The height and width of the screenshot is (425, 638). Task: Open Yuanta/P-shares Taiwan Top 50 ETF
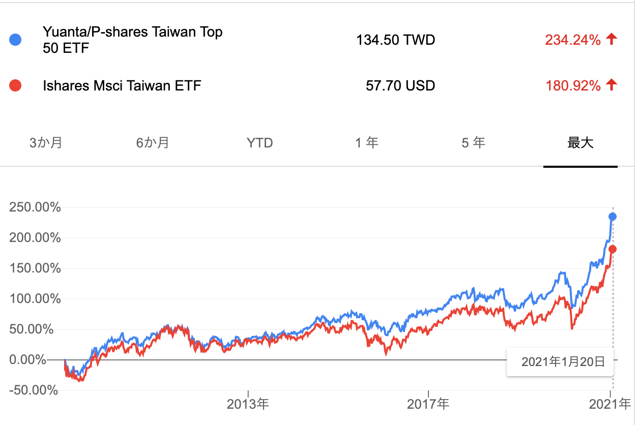click(x=132, y=40)
